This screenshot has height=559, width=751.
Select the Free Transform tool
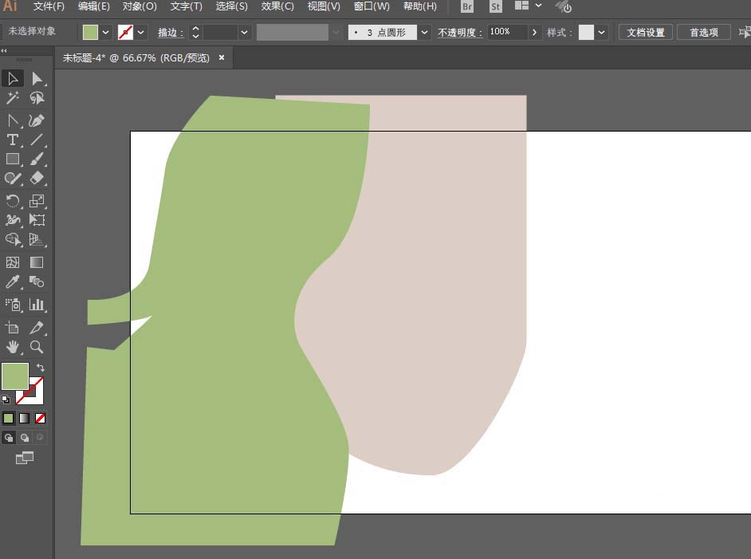point(37,220)
